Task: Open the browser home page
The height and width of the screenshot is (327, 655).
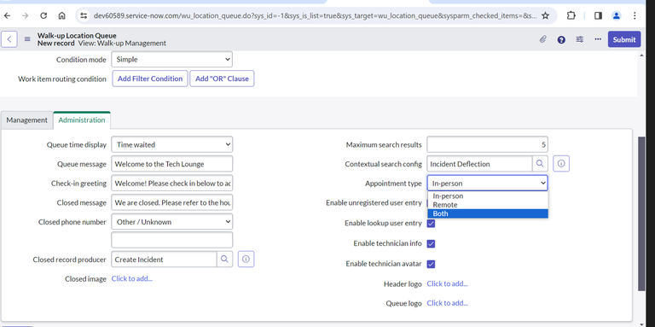Action: [x=61, y=15]
